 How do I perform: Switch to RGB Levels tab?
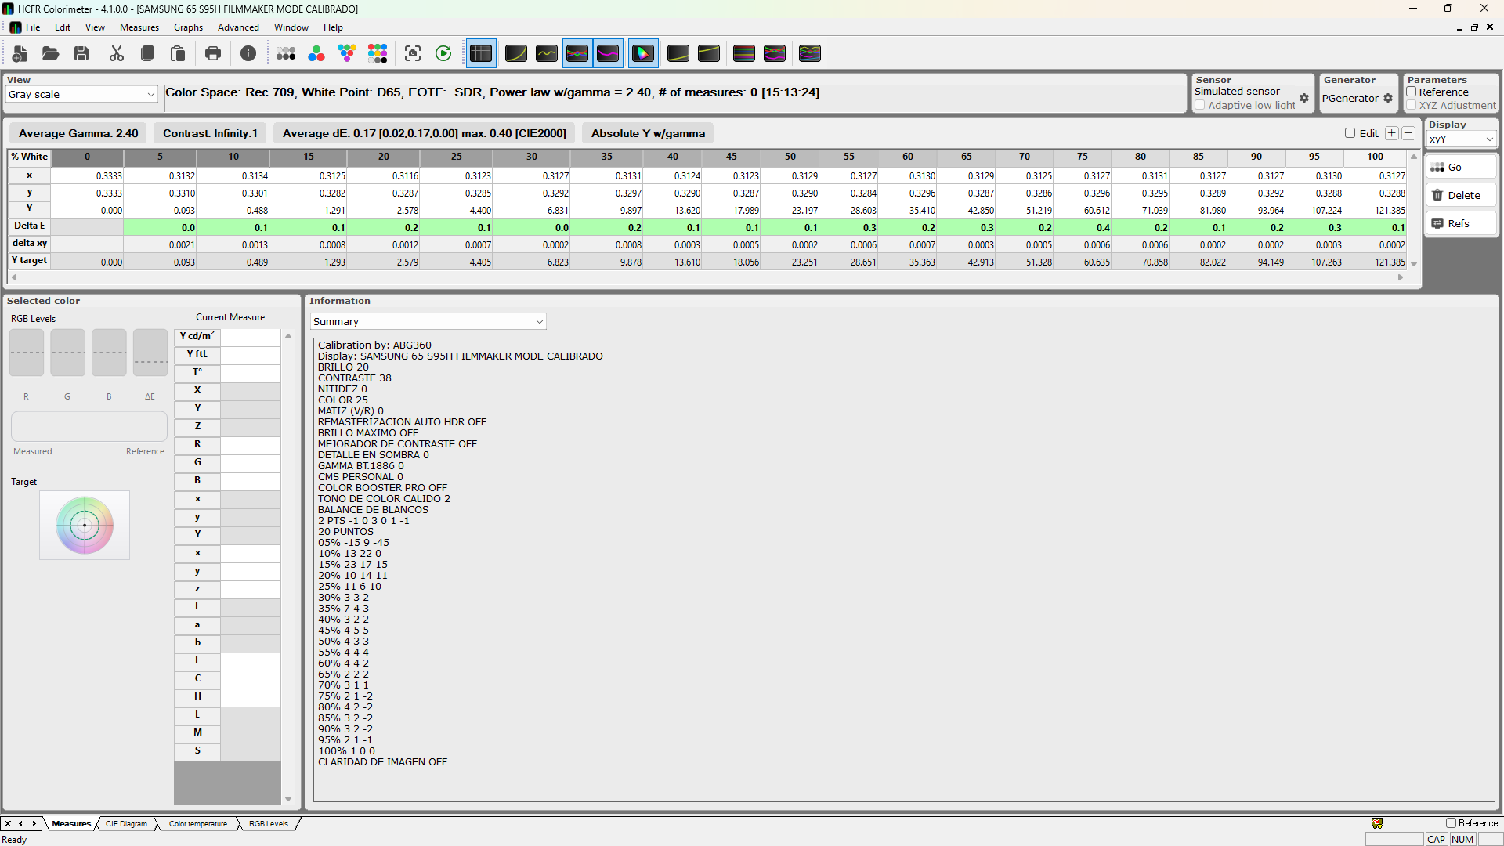pos(269,823)
